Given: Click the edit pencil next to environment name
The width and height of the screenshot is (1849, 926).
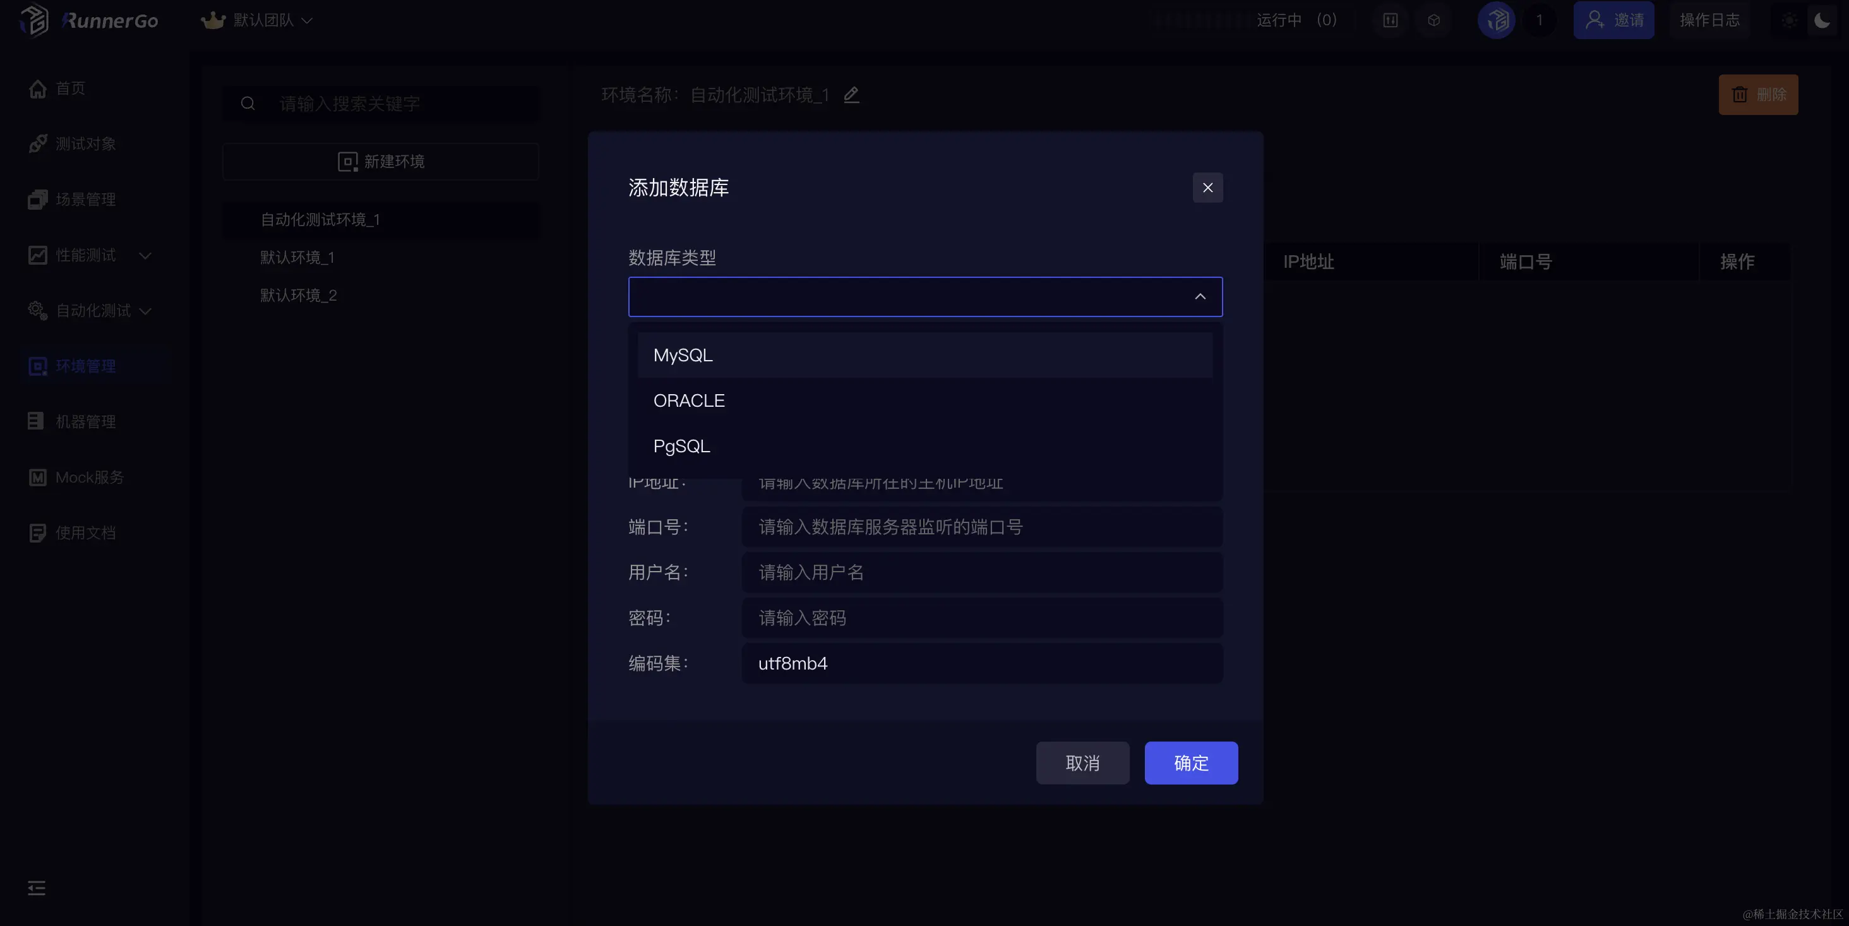Looking at the screenshot, I should pos(851,95).
